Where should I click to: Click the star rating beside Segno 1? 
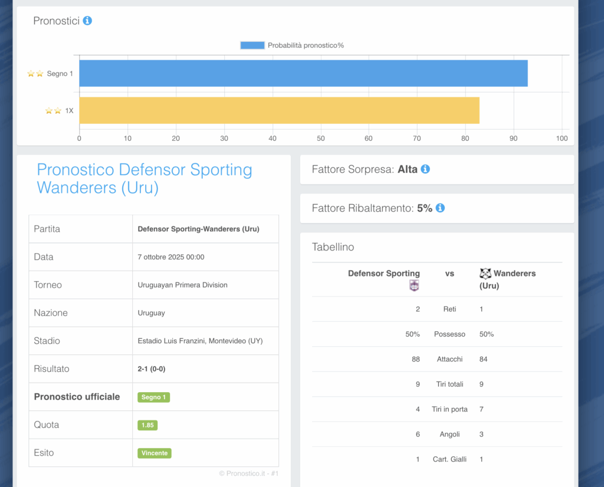click(35, 74)
